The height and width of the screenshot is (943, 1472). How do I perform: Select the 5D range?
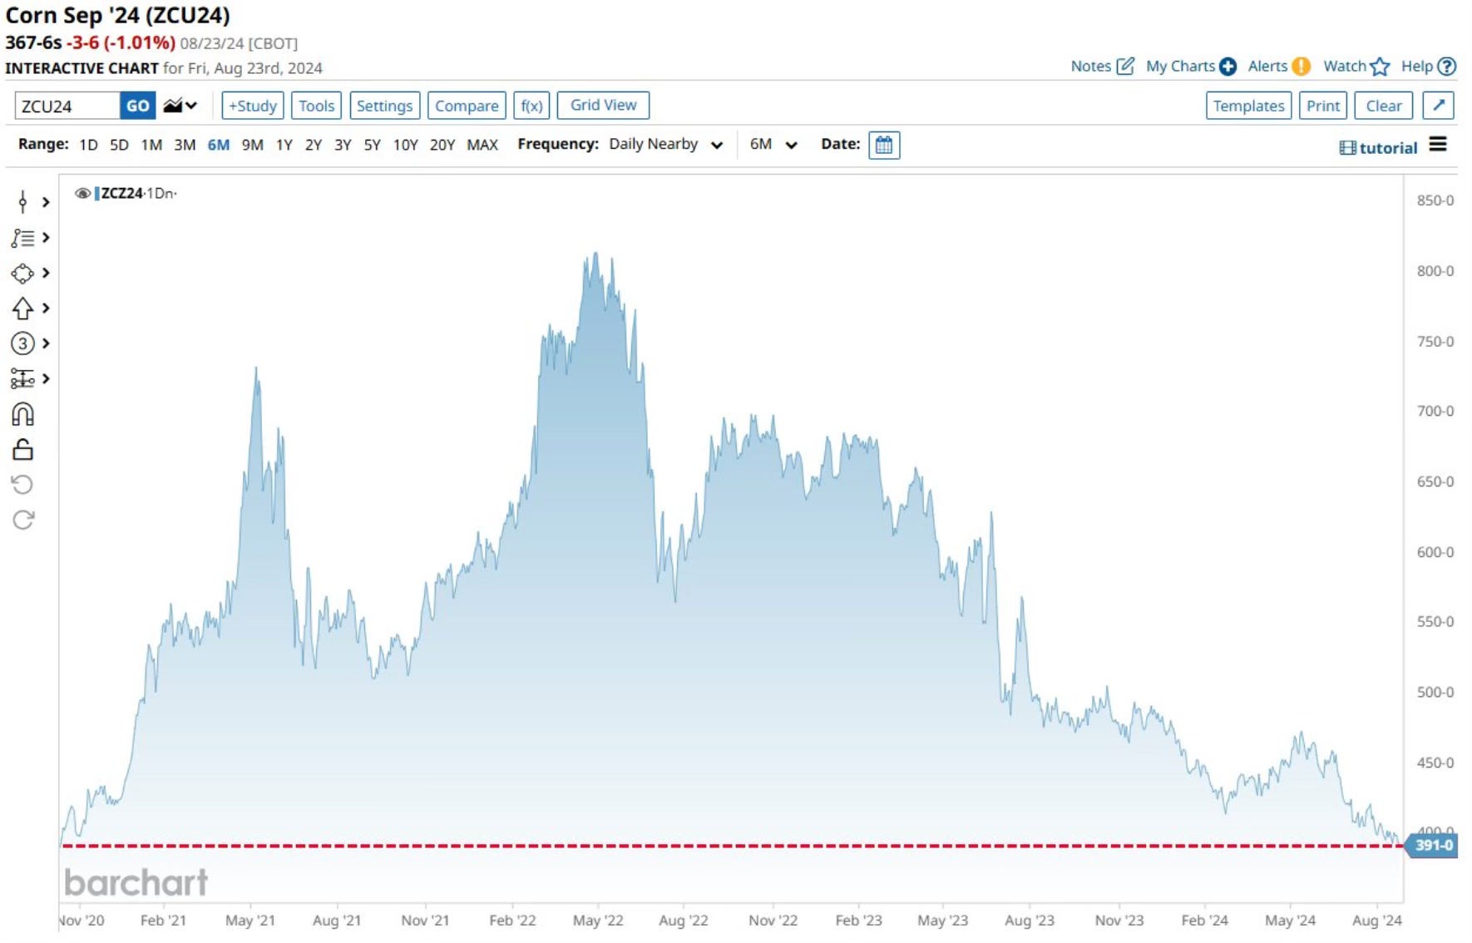119,145
